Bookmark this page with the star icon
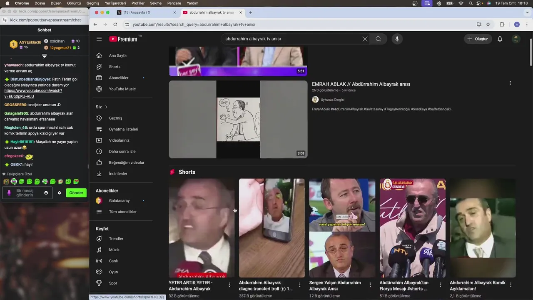This screenshot has height=300, width=533. click(x=488, y=25)
